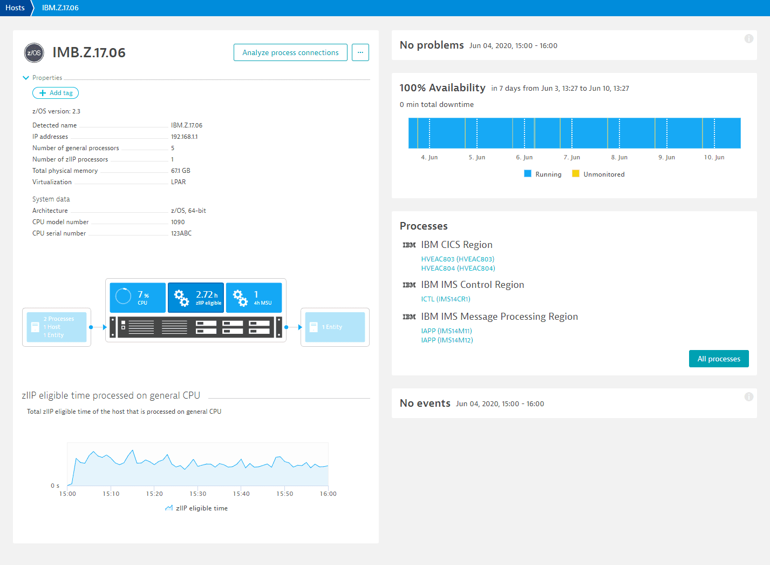Click the IMB.Z.17.06 host title
The width and height of the screenshot is (770, 565).
[x=89, y=52]
